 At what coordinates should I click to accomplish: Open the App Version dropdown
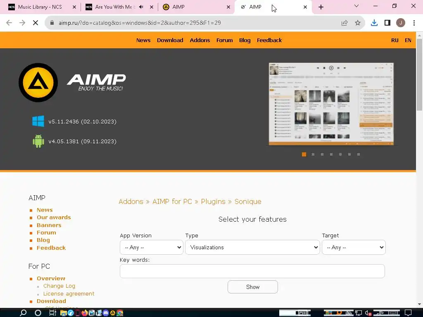tap(151, 247)
